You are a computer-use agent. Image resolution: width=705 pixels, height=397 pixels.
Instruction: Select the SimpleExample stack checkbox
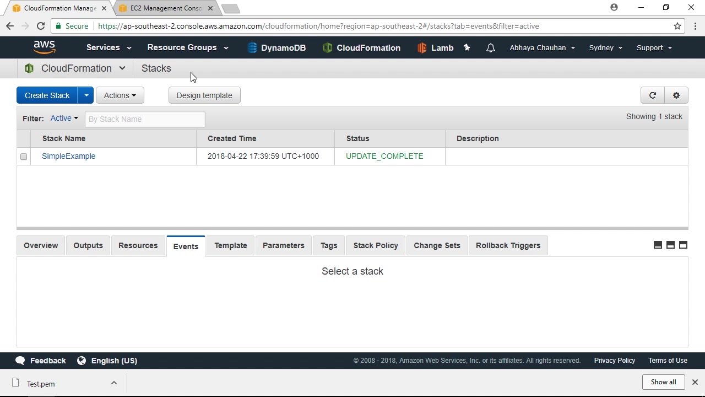(x=24, y=157)
